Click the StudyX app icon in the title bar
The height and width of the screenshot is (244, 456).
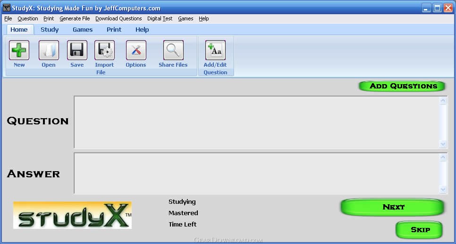pyautogui.click(x=7, y=8)
